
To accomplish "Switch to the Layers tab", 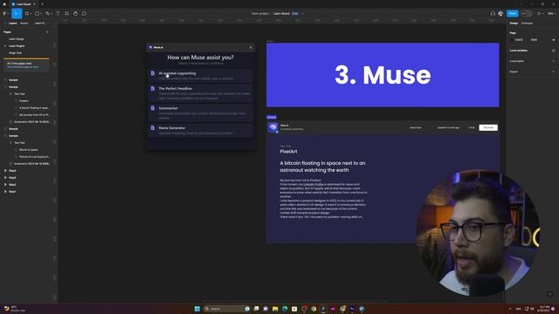I will click(x=12, y=24).
